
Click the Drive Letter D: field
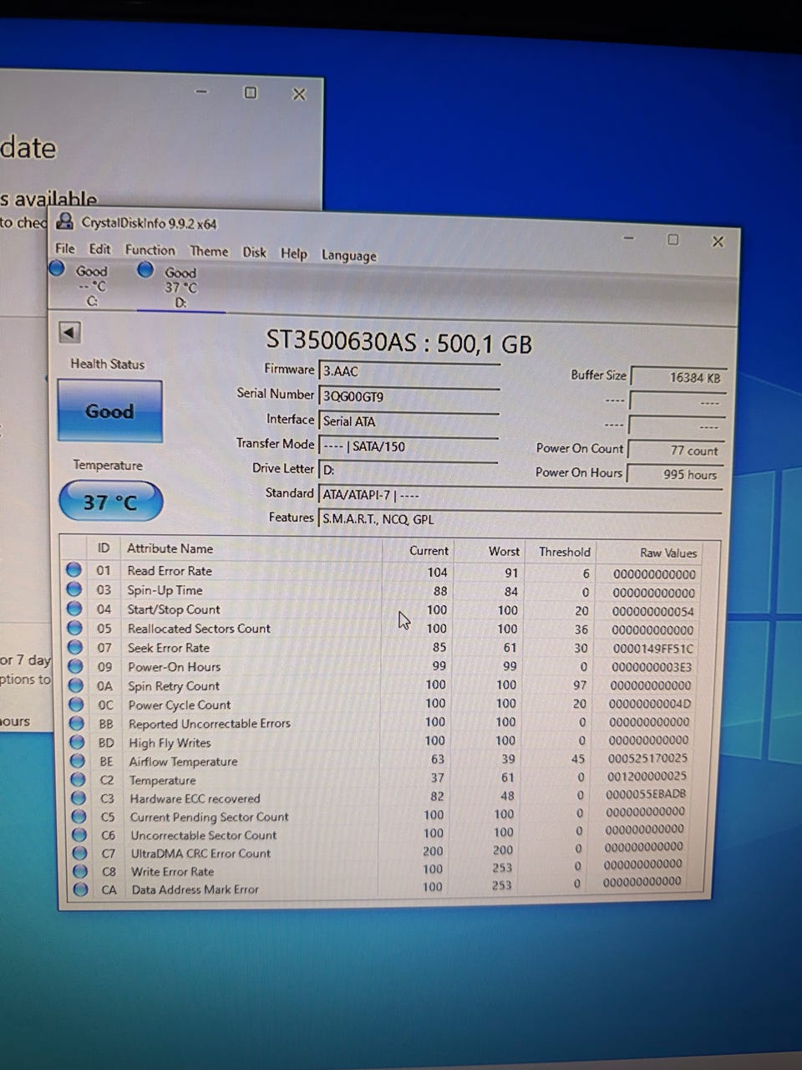(x=409, y=470)
